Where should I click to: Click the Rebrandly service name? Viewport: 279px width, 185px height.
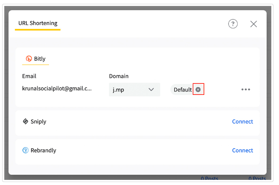point(44,151)
